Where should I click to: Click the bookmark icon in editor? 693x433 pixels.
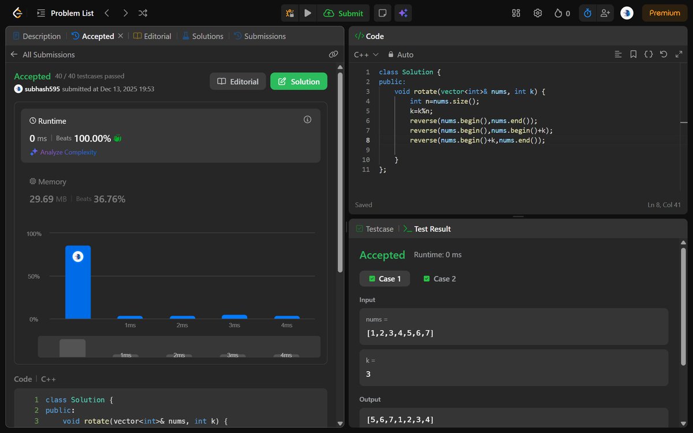pyautogui.click(x=634, y=54)
